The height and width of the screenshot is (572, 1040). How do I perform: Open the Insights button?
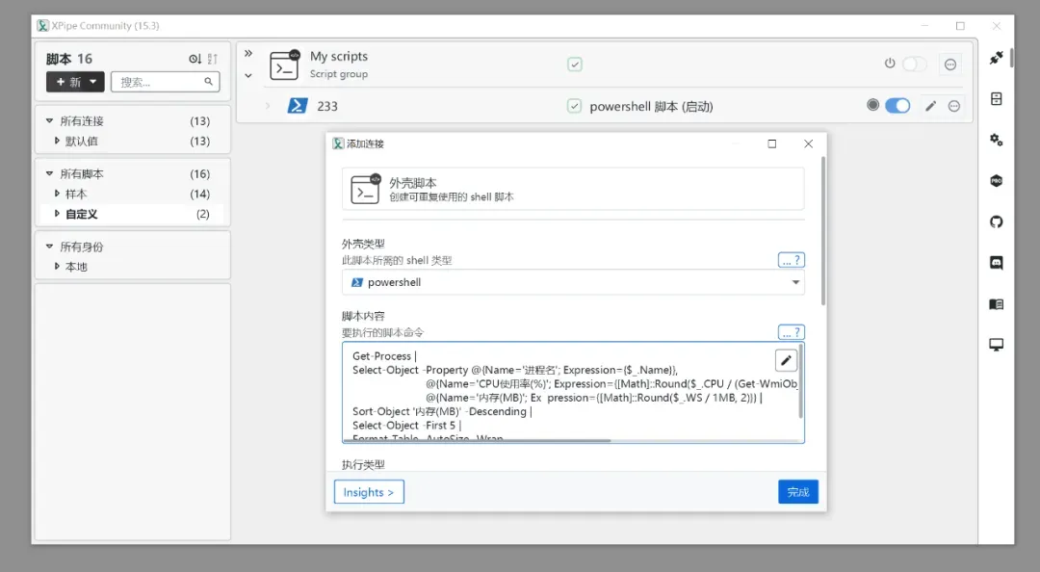click(x=369, y=492)
